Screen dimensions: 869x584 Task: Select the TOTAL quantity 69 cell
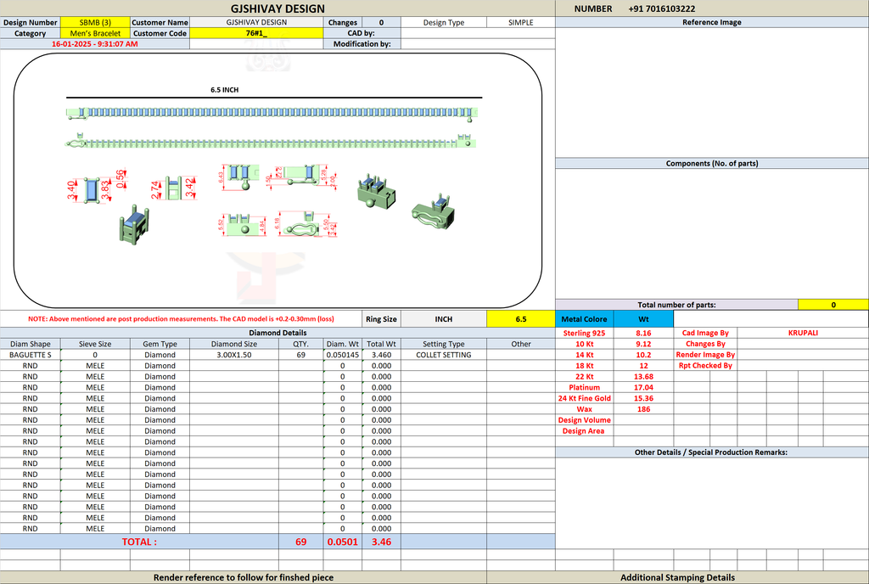pyautogui.click(x=301, y=542)
